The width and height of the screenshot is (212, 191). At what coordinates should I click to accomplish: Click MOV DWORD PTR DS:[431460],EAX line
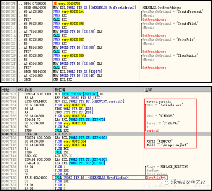(x=77, y=63)
